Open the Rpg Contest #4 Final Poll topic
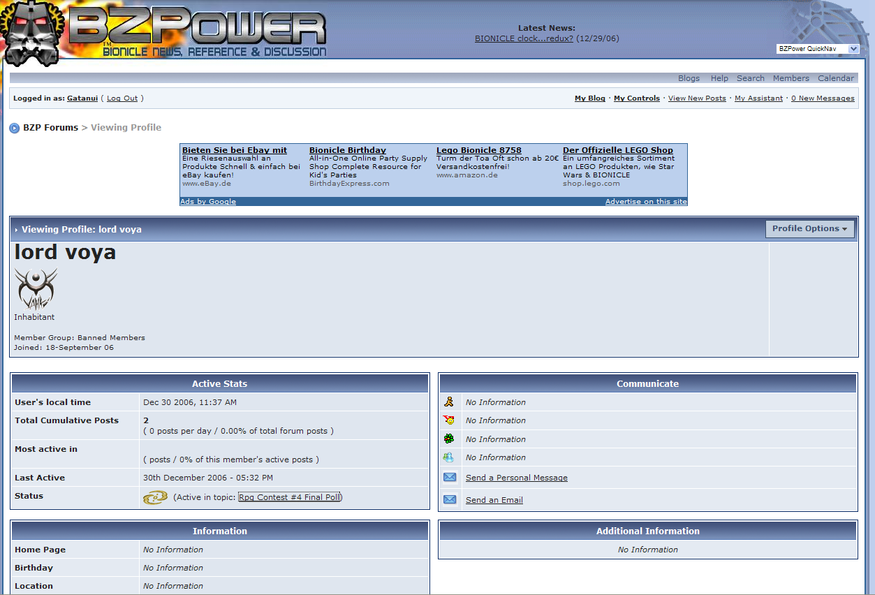Viewport: 875px width, 595px height. 290,497
